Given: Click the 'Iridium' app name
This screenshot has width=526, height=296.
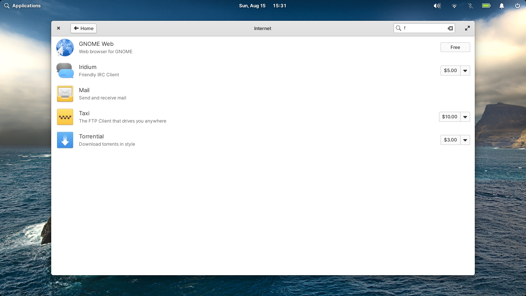Looking at the screenshot, I should pos(88,67).
